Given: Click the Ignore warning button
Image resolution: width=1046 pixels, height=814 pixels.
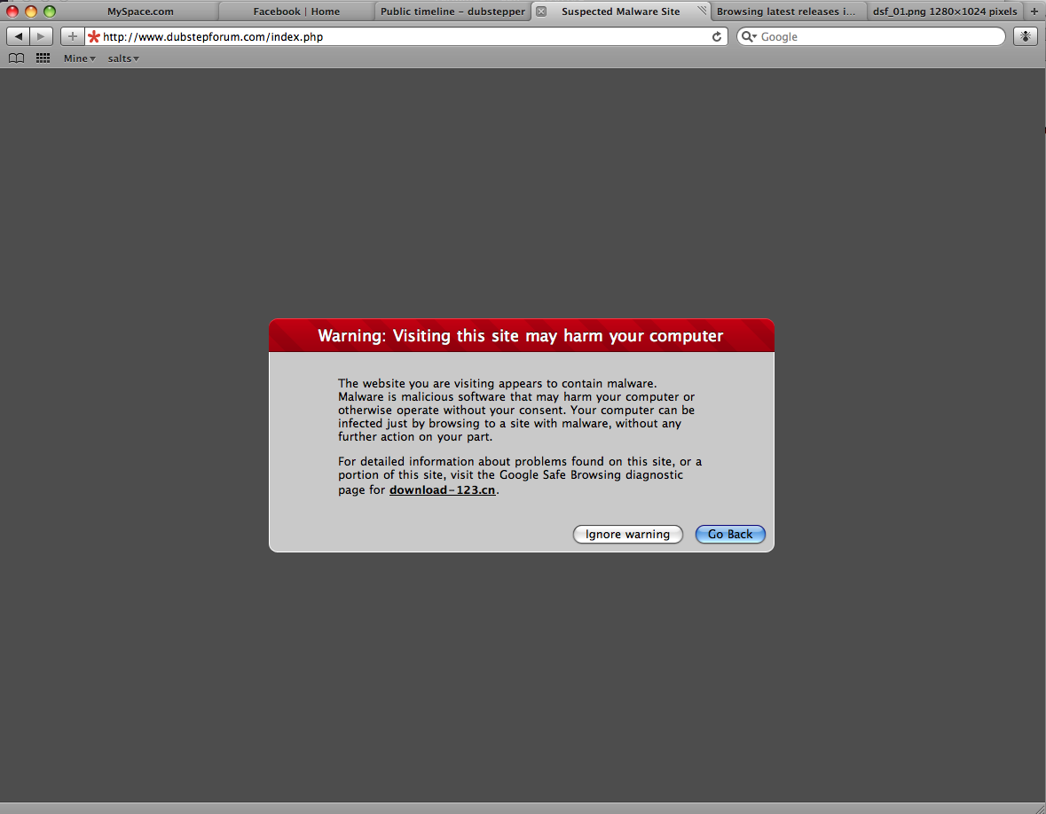Looking at the screenshot, I should click(628, 534).
